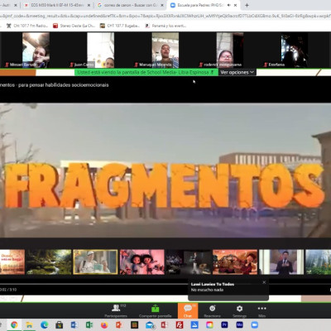Open a new browser tab

coord(247,5)
